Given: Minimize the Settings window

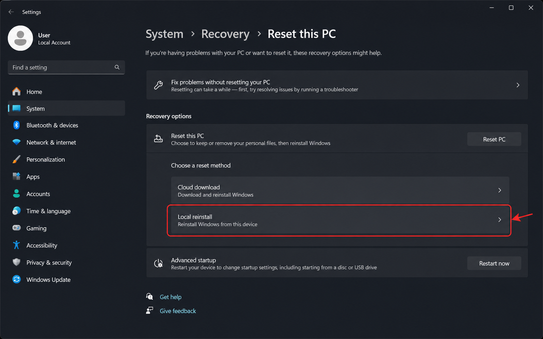Looking at the screenshot, I should (492, 8).
